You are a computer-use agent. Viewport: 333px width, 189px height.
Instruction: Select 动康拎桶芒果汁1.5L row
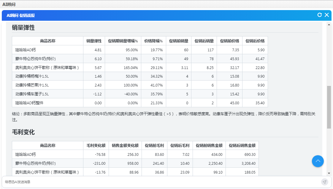pyautogui.click(x=140, y=85)
